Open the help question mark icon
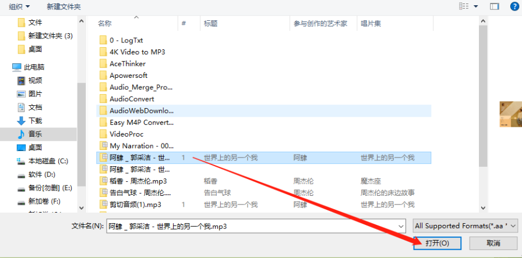Image resolution: width=522 pixels, height=258 pixels. [x=514, y=6]
